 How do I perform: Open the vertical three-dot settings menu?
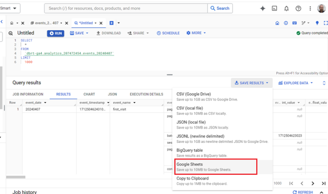310,9
